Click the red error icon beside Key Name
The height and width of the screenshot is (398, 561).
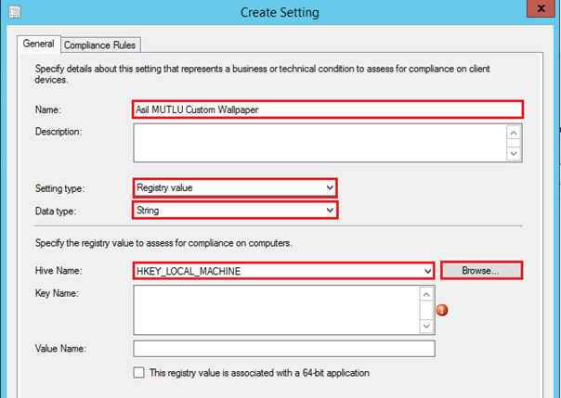442,310
